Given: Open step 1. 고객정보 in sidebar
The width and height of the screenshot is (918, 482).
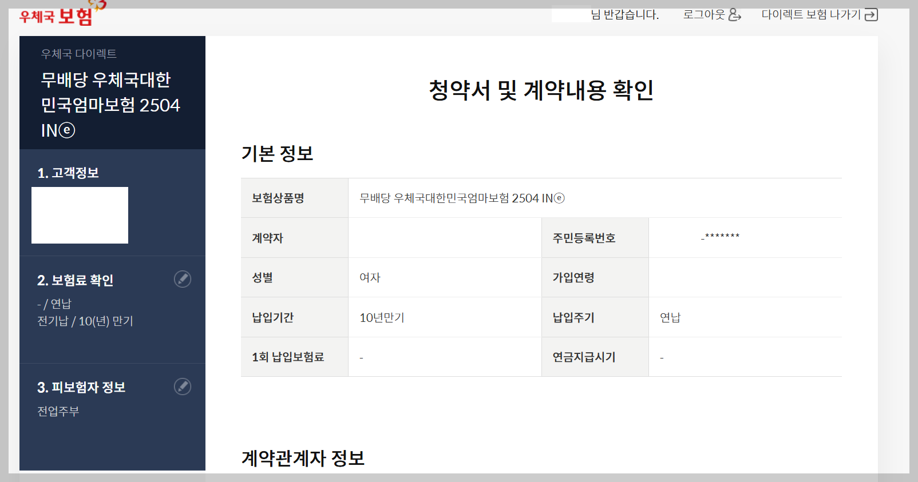Looking at the screenshot, I should [x=68, y=173].
